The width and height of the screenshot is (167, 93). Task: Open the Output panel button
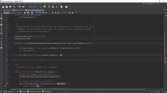(x=23, y=91)
